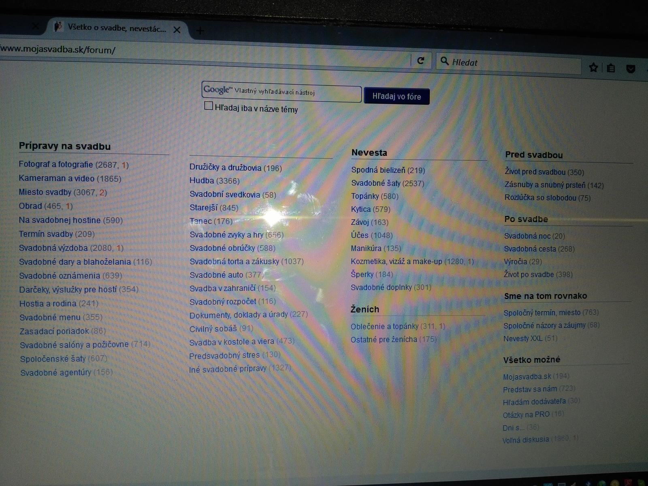The image size is (648, 486).
Task: Open 'Fotograf a fotografie' forum
Action: click(x=56, y=164)
